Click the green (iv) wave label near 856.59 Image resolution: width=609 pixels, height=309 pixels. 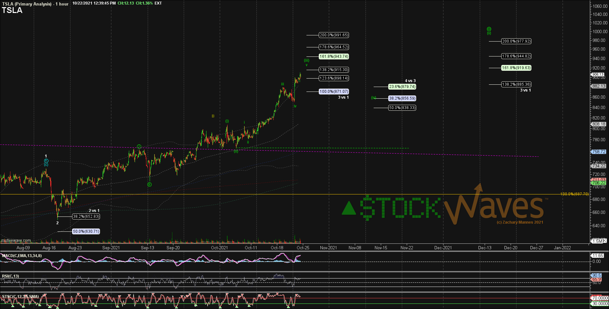[374, 98]
